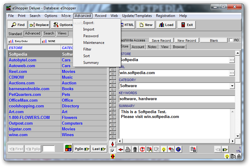Toggle the checkbox below the alphabet strip
The height and width of the screenshot is (167, 250).
pyautogui.click(x=112, y=151)
